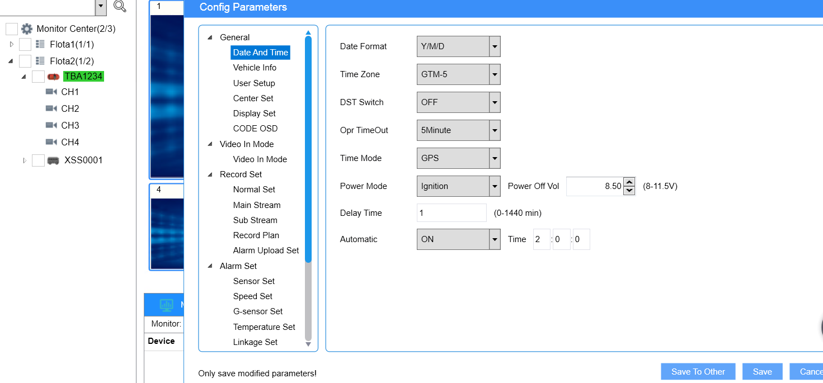
Task: Open Record Plan settings
Action: coord(256,235)
